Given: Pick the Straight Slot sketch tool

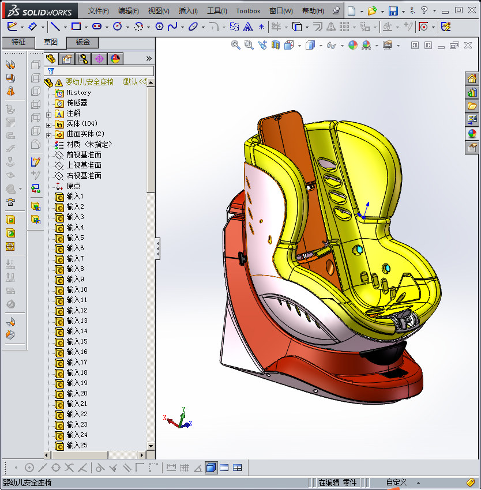Looking at the screenshot, I should click(x=97, y=27).
